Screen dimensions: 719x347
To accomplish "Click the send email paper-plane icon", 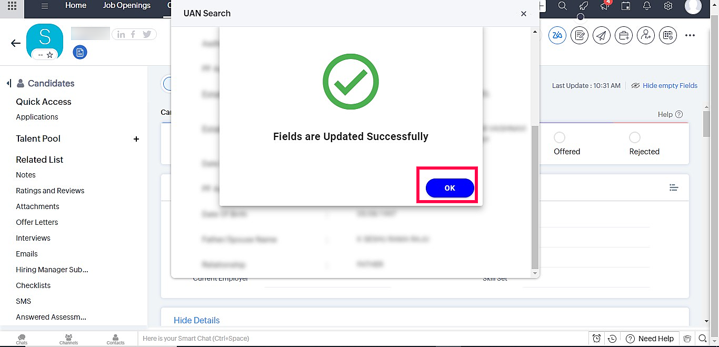I will click(x=602, y=35).
